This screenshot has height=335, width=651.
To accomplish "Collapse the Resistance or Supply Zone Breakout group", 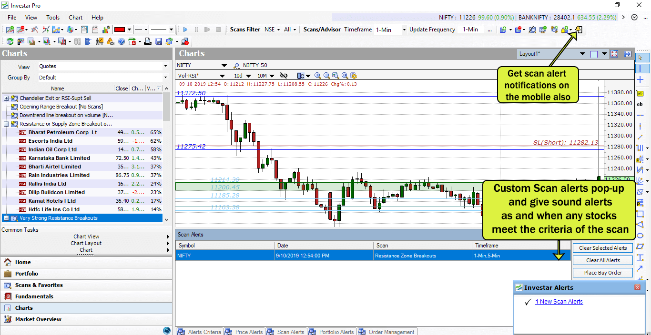I will click(7, 124).
